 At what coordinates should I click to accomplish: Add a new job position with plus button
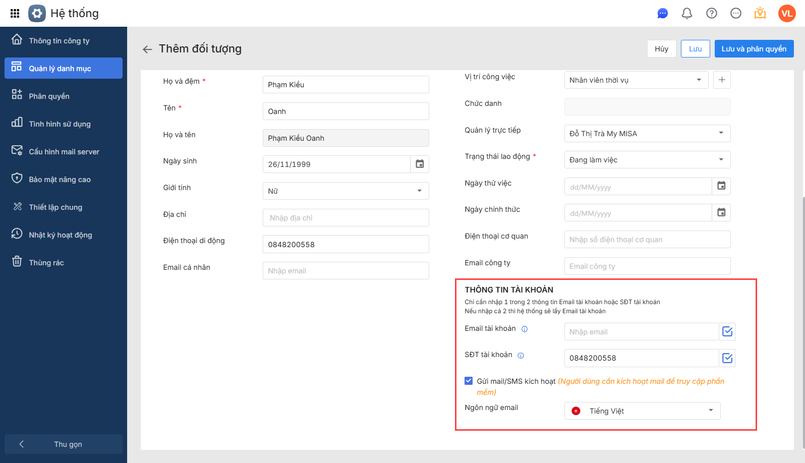point(722,80)
